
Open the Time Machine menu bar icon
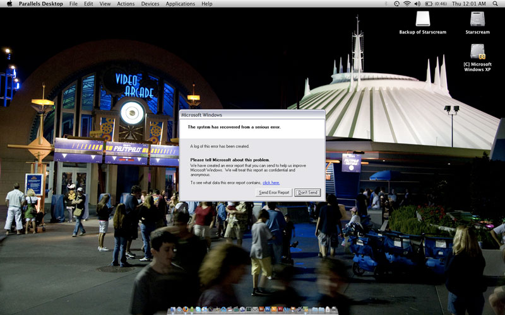(397, 4)
